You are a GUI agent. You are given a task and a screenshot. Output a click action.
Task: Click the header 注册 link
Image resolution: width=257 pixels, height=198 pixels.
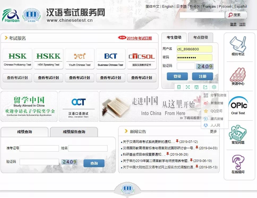click(x=242, y=24)
